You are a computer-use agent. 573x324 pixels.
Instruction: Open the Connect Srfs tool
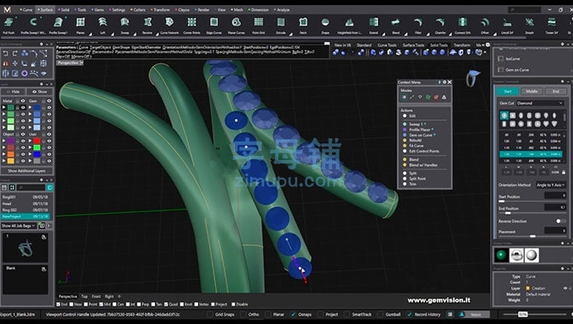463,26
